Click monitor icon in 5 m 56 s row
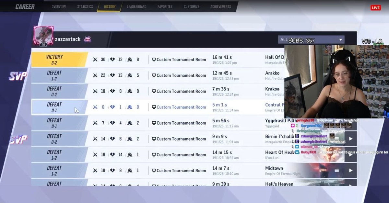This screenshot has height=203, width=389. tap(154, 123)
